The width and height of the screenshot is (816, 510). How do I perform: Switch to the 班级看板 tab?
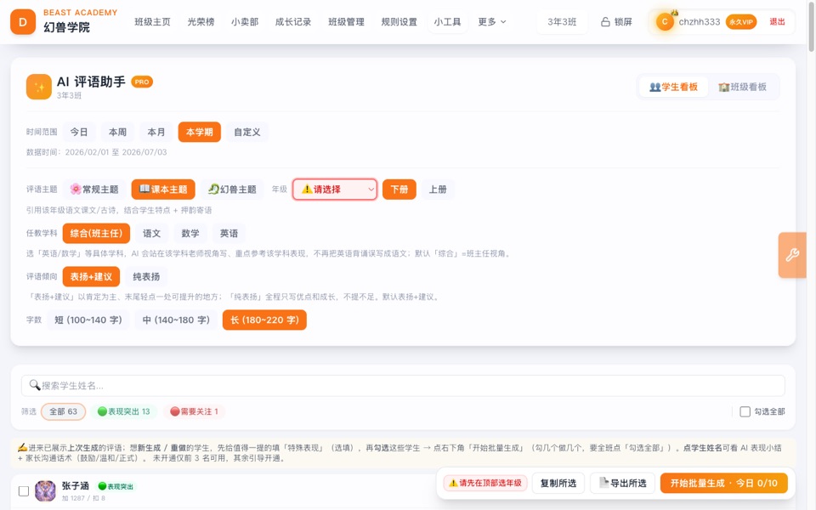(x=743, y=87)
